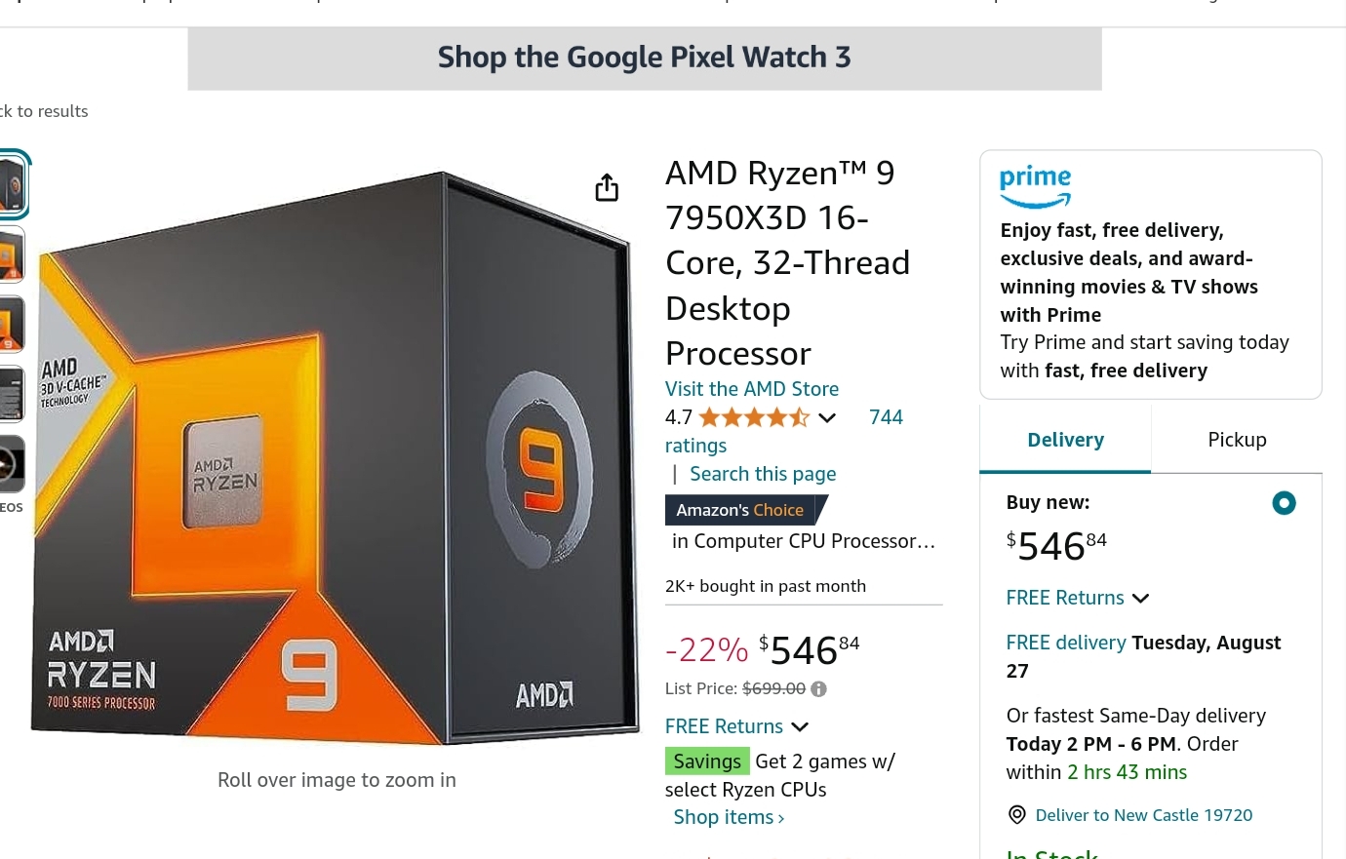The height and width of the screenshot is (859, 1346).
Task: Open the Shop items link
Action: point(729,817)
